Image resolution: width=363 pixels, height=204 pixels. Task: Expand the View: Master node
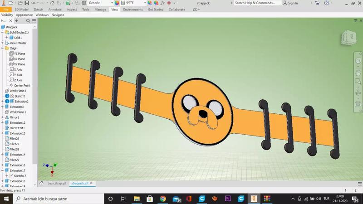tap(2, 43)
